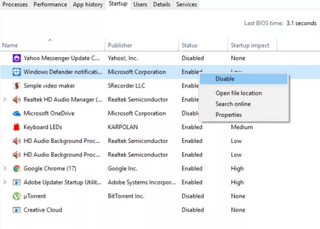Click the Keyboard LEDs icon
The height and width of the screenshot is (229, 320).
16,127
